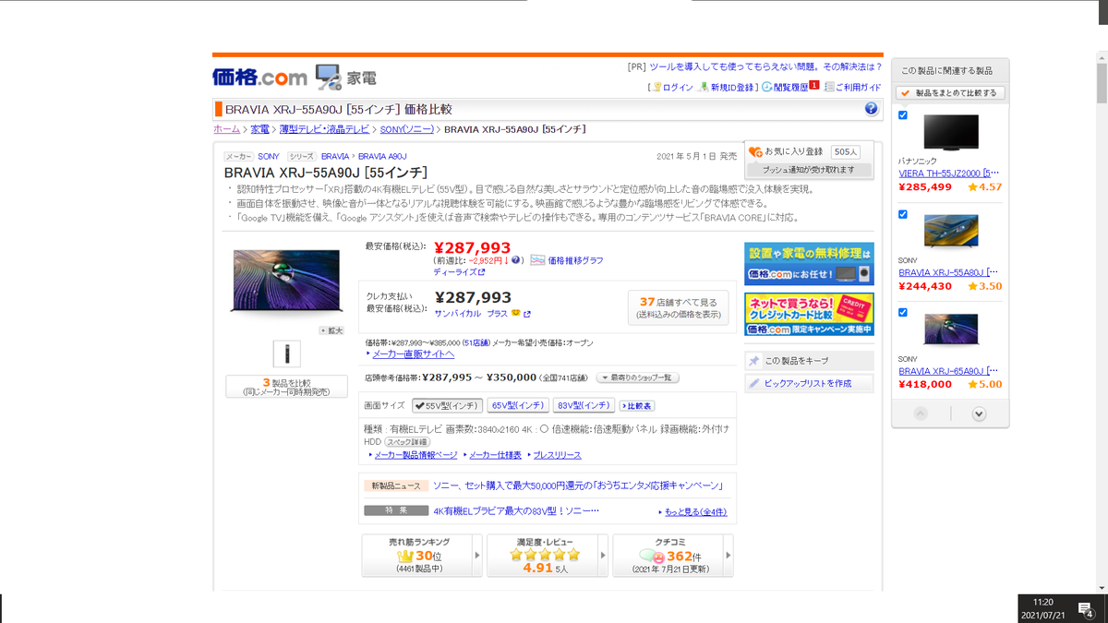The image size is (1108, 623).
Task: Open メーカー製品情報ページ link
Action: tap(415, 455)
